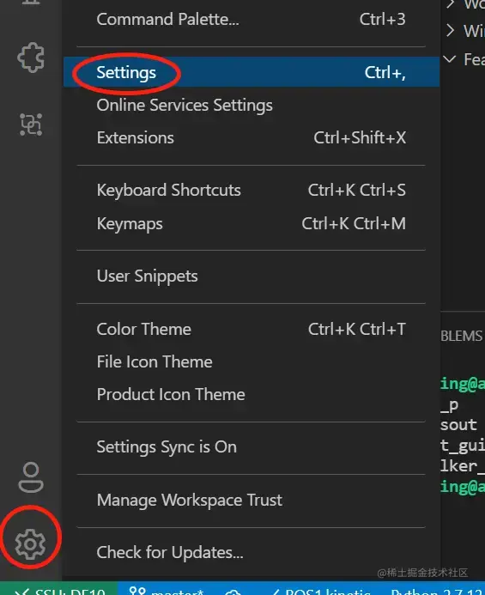Click the sync changes cloud icon
This screenshot has height=595, width=485.
tap(233, 592)
